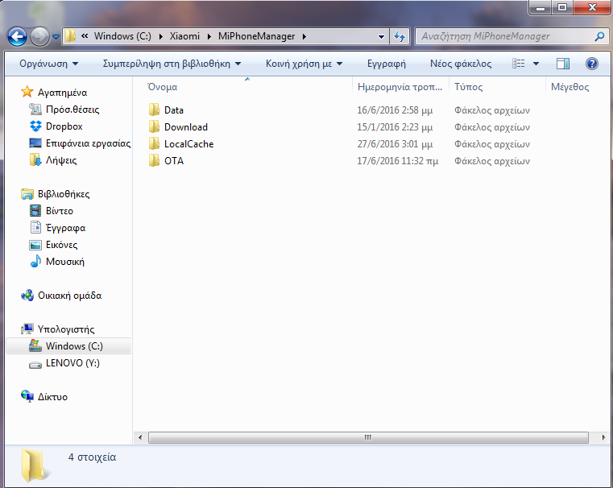Open the Κοινή χρήση με menu
This screenshot has width=613, height=488.
pyautogui.click(x=304, y=64)
